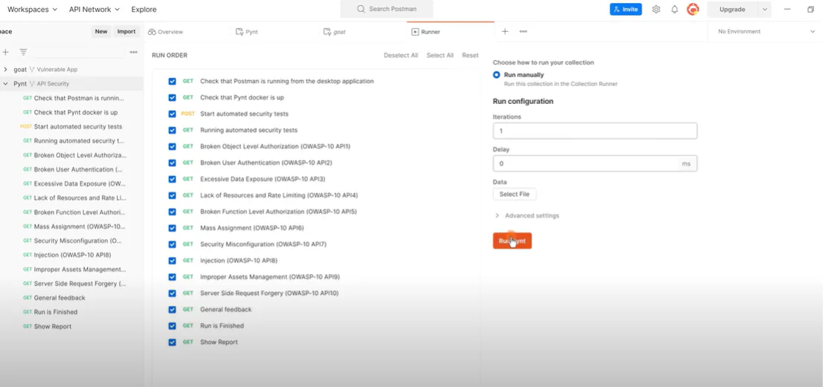Screen dimensions: 831x387
Task: Expand the goat collection
Action: point(5,69)
